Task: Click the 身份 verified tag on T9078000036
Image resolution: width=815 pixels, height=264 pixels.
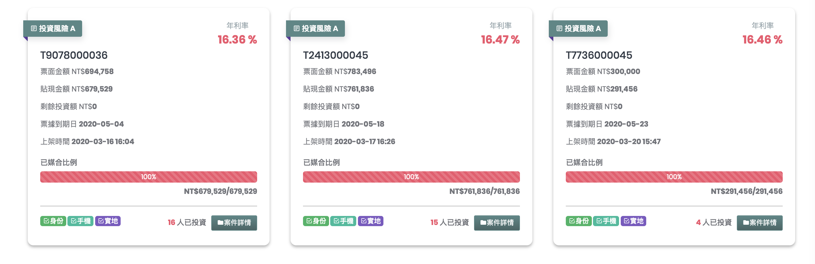Action: [53, 221]
